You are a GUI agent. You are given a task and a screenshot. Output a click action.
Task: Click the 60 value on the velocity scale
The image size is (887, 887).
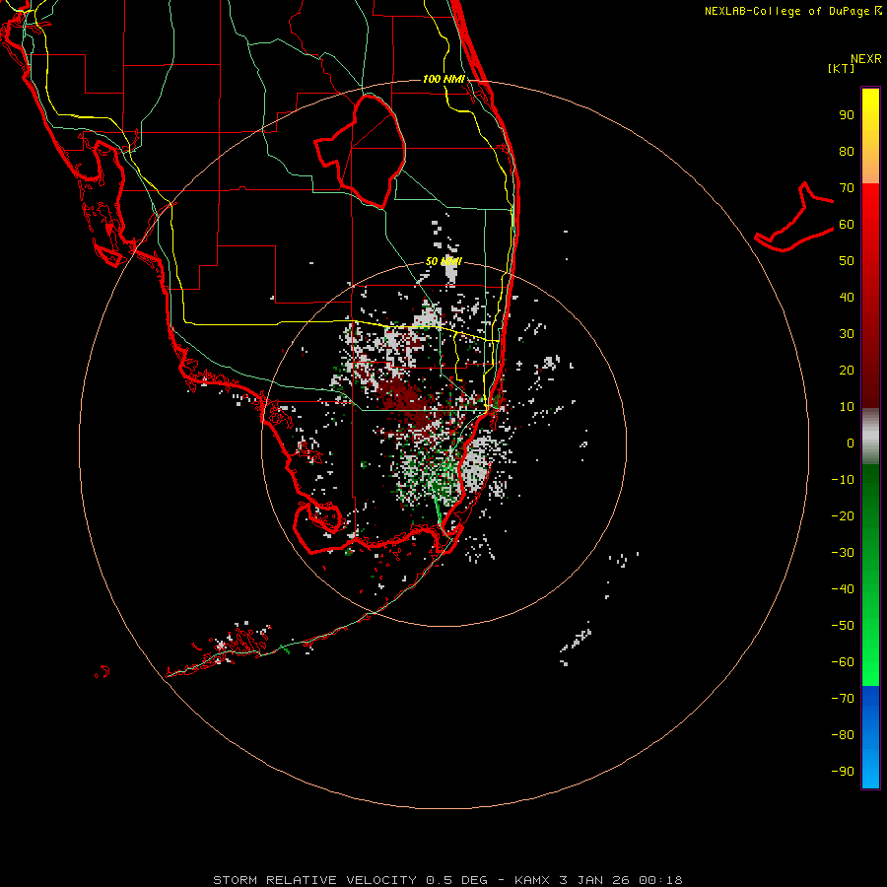click(x=847, y=225)
